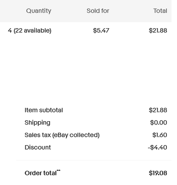Click the $0.00 shipping amount
The height and width of the screenshot is (185, 177).
159,123
